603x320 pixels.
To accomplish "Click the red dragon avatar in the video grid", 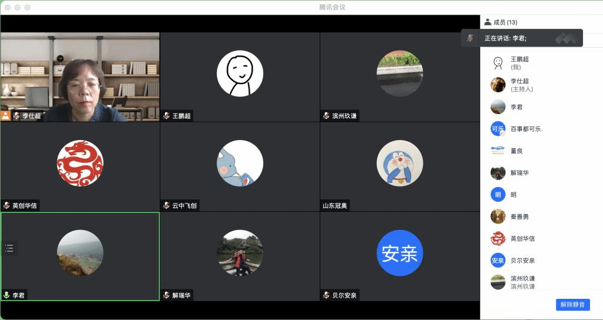I will pos(80,163).
